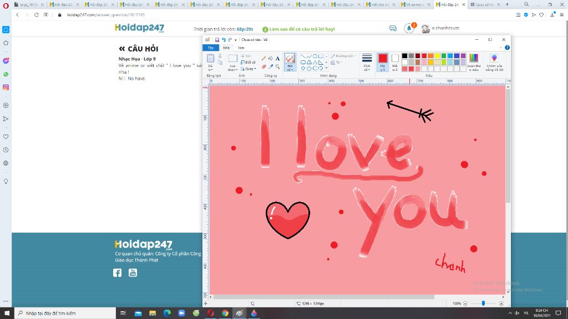Reload the page in Opera
The height and width of the screenshot is (319, 568).
point(36,15)
